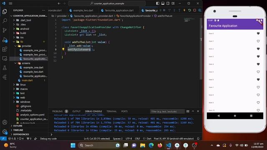Open the OUTPUT panel tab

coord(76,111)
